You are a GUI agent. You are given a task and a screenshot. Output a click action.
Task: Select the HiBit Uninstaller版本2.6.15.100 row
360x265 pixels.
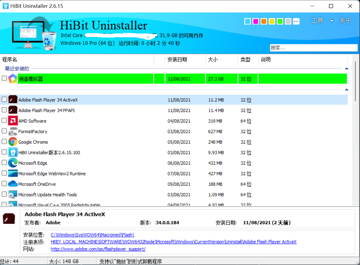[x=174, y=152]
